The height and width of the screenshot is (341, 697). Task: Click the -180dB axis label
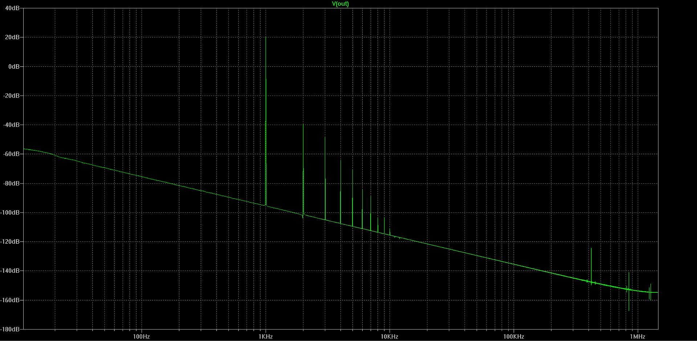[x=10, y=329]
